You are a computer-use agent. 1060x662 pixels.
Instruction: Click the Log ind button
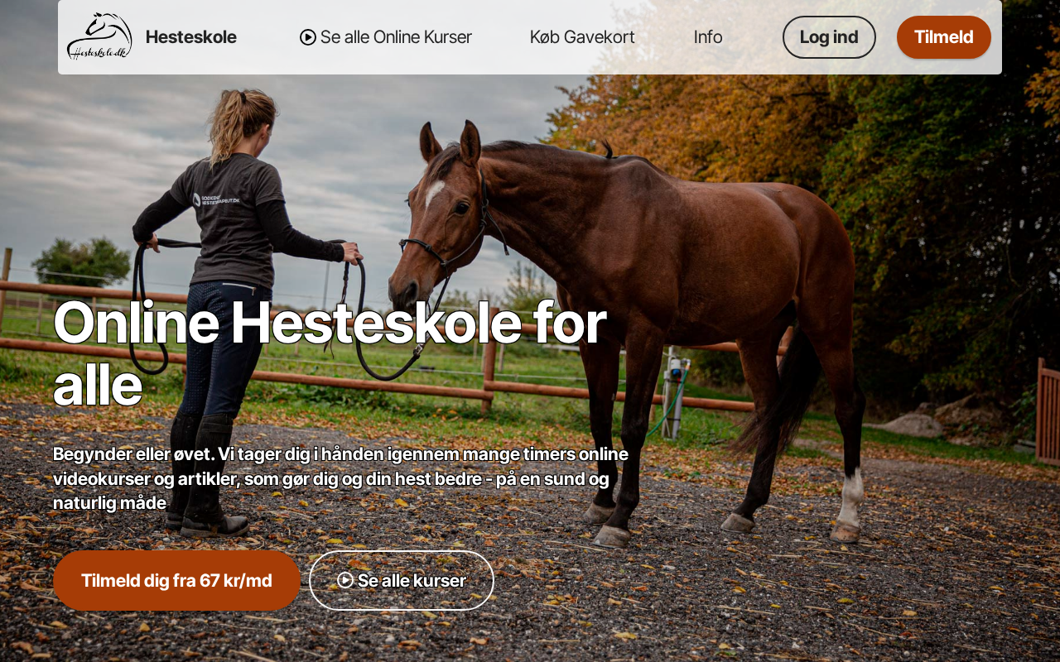click(829, 37)
